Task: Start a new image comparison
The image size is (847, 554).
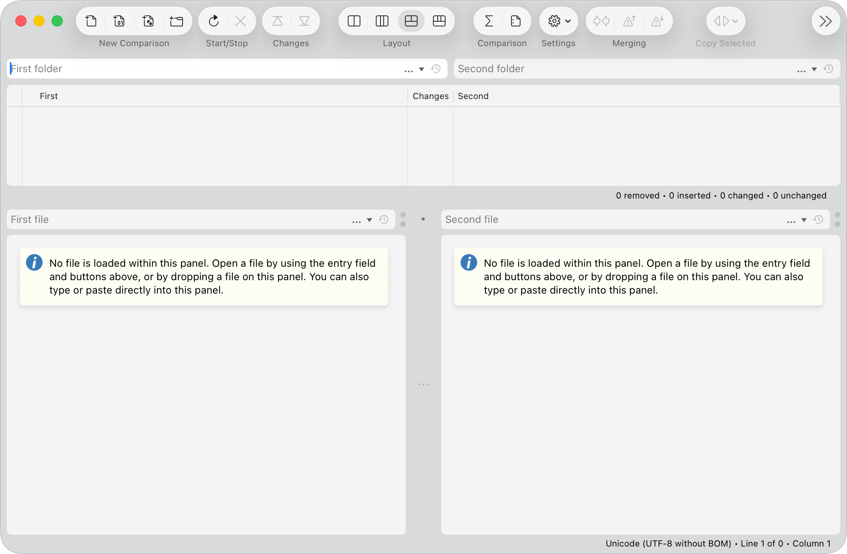Action: pos(148,21)
